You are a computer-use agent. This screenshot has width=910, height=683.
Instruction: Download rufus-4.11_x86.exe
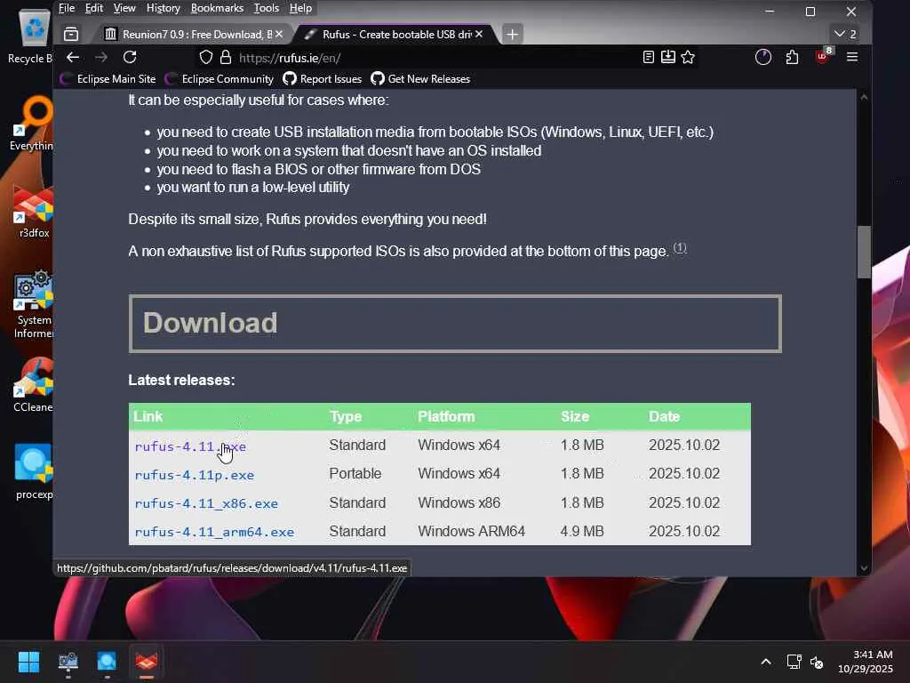click(x=206, y=503)
